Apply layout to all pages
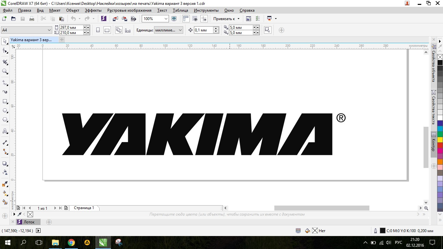This screenshot has width=443, height=249. click(119, 30)
